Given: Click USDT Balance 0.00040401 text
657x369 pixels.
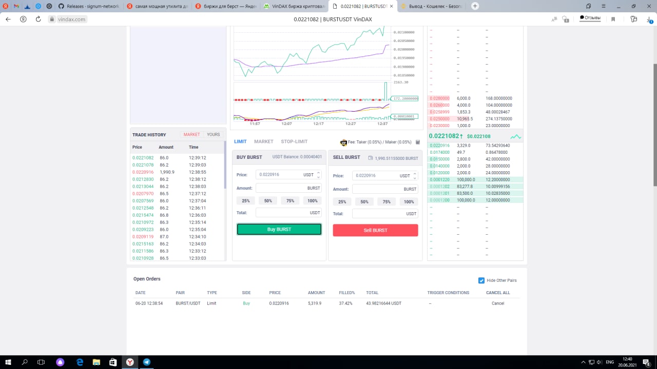Looking at the screenshot, I should tap(297, 157).
